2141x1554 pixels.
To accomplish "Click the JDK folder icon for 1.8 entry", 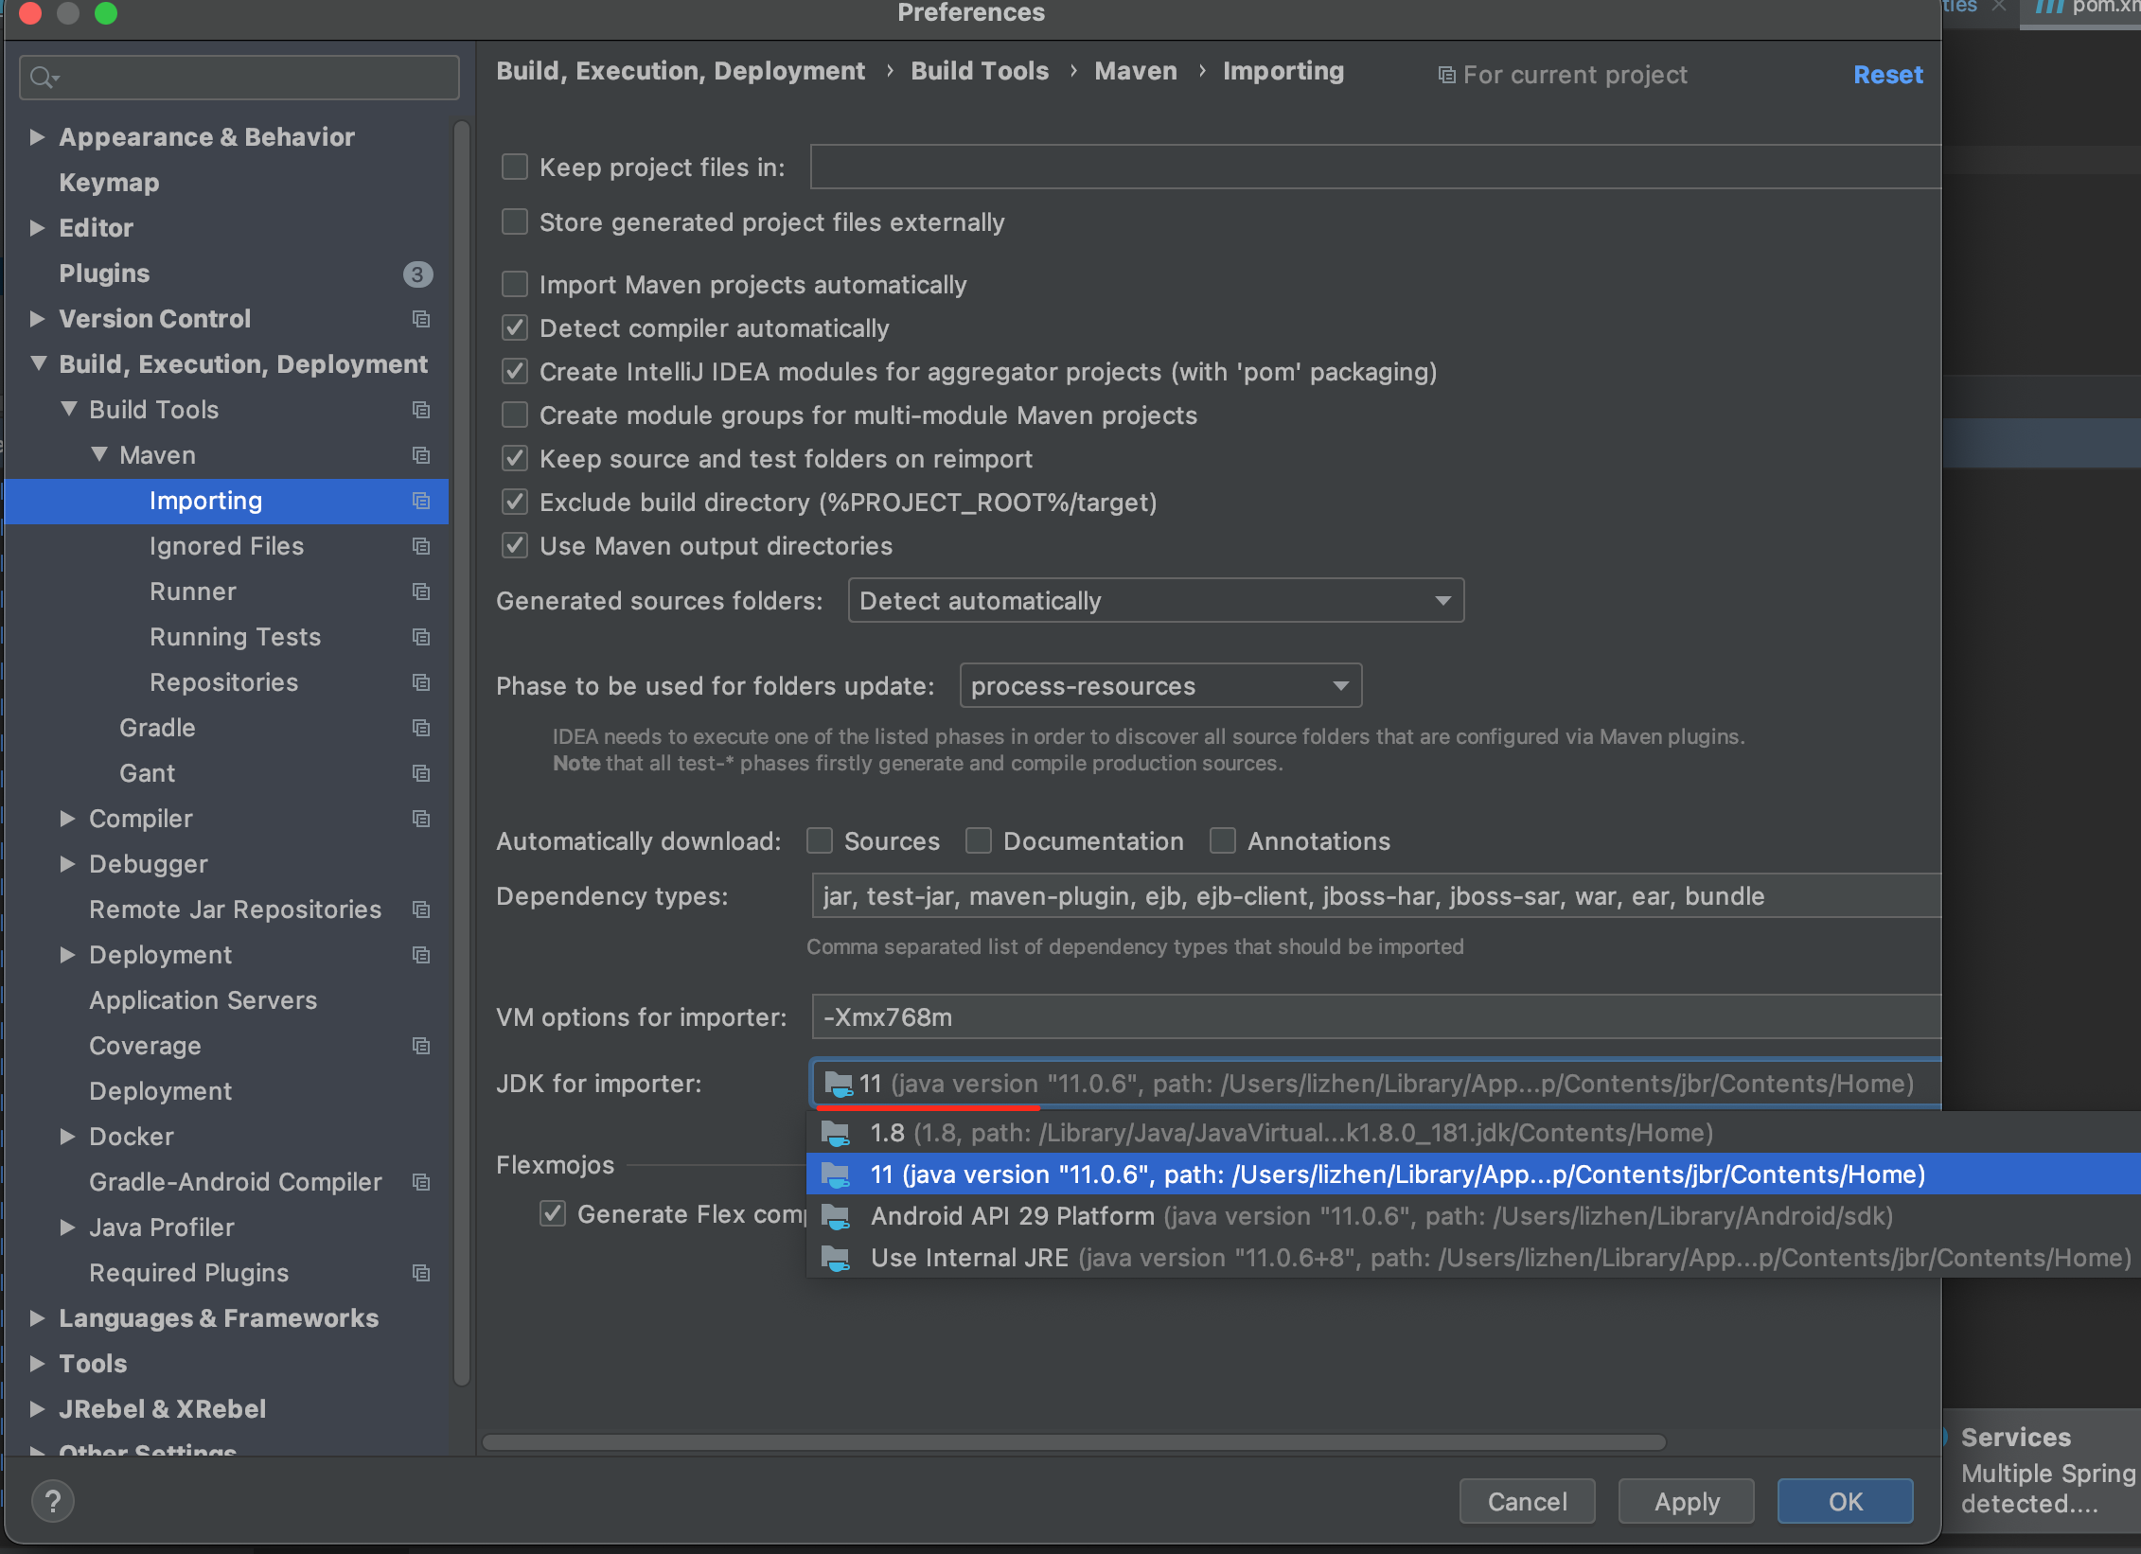I will (835, 1133).
